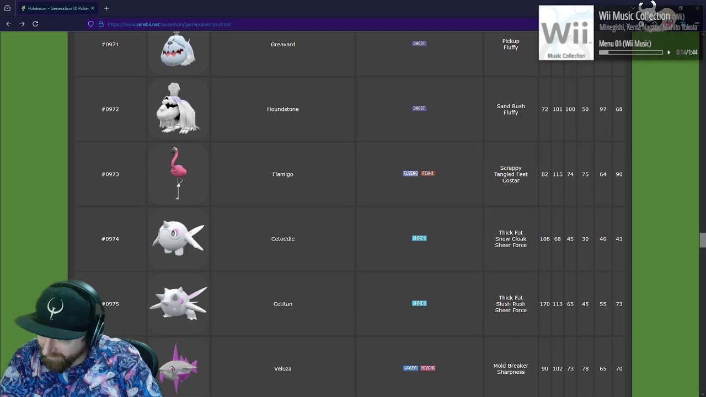Open the Costar ability link

511,180
